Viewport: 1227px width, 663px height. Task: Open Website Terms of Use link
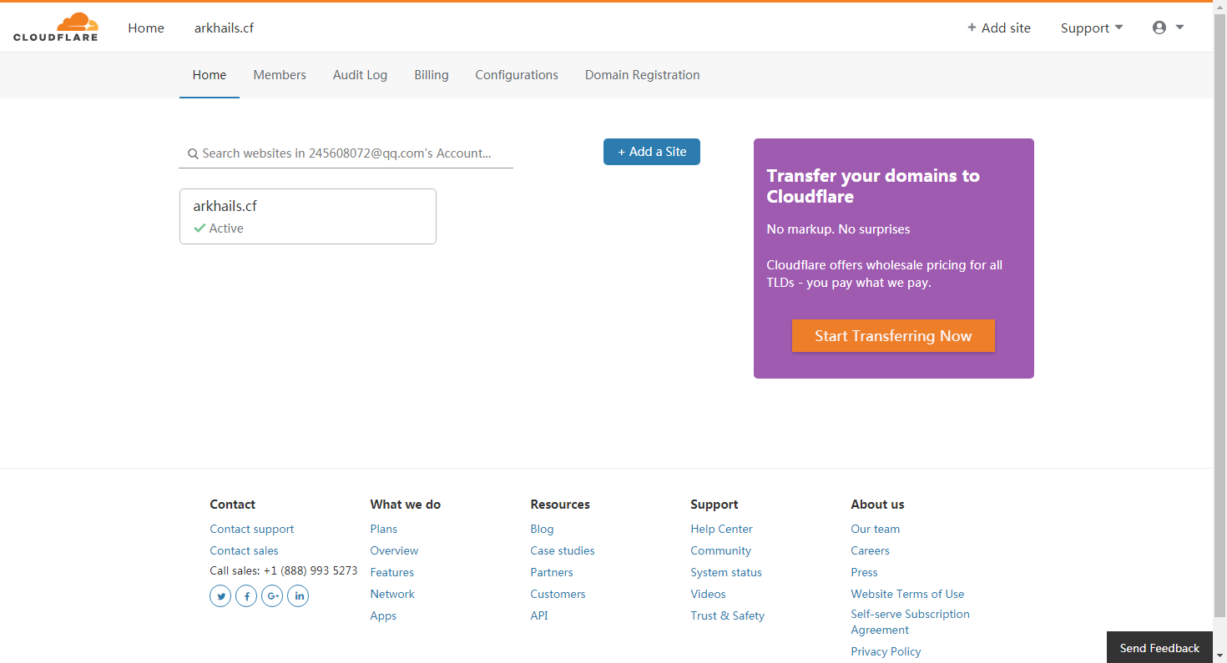pyautogui.click(x=907, y=594)
